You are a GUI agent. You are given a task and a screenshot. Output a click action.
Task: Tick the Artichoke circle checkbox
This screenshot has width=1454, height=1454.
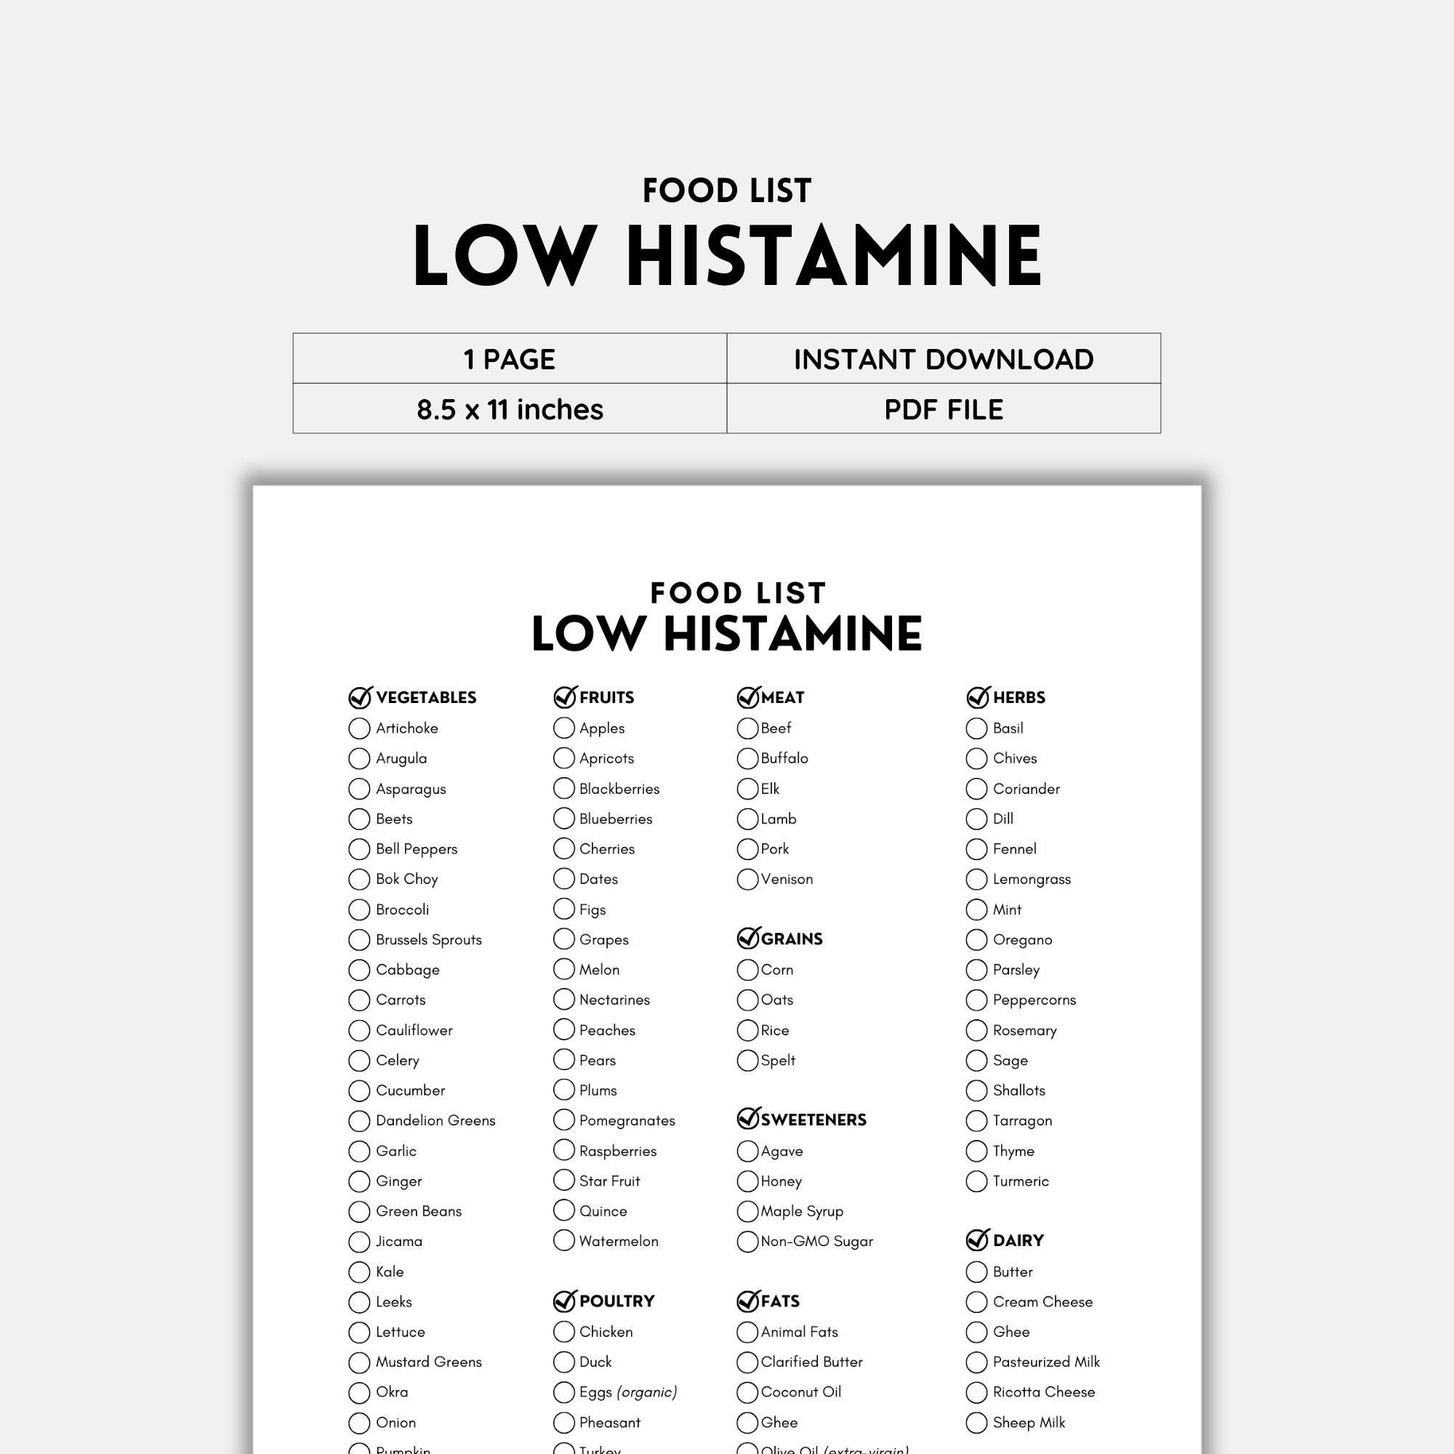click(x=360, y=728)
